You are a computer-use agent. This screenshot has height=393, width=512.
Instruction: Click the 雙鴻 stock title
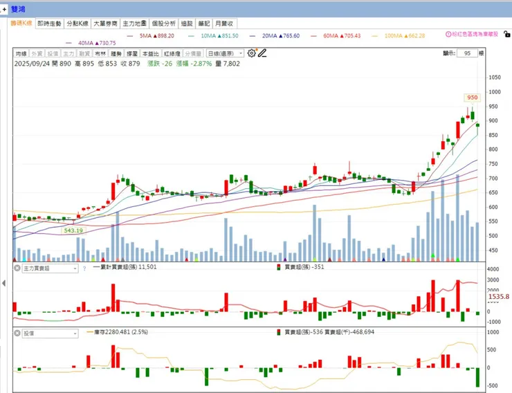click(x=18, y=9)
